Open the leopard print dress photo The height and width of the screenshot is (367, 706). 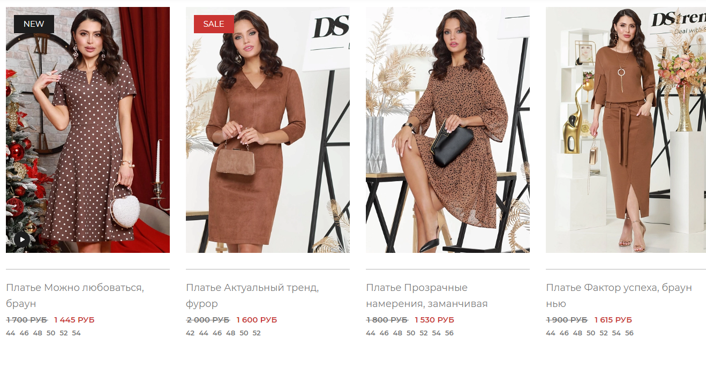[448, 130]
